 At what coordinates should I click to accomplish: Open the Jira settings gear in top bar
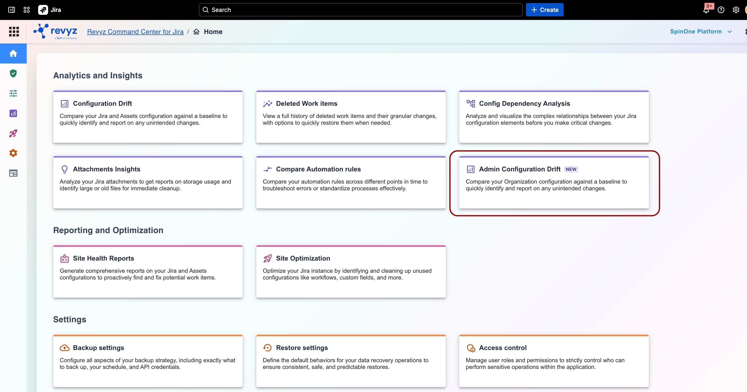coord(736,10)
